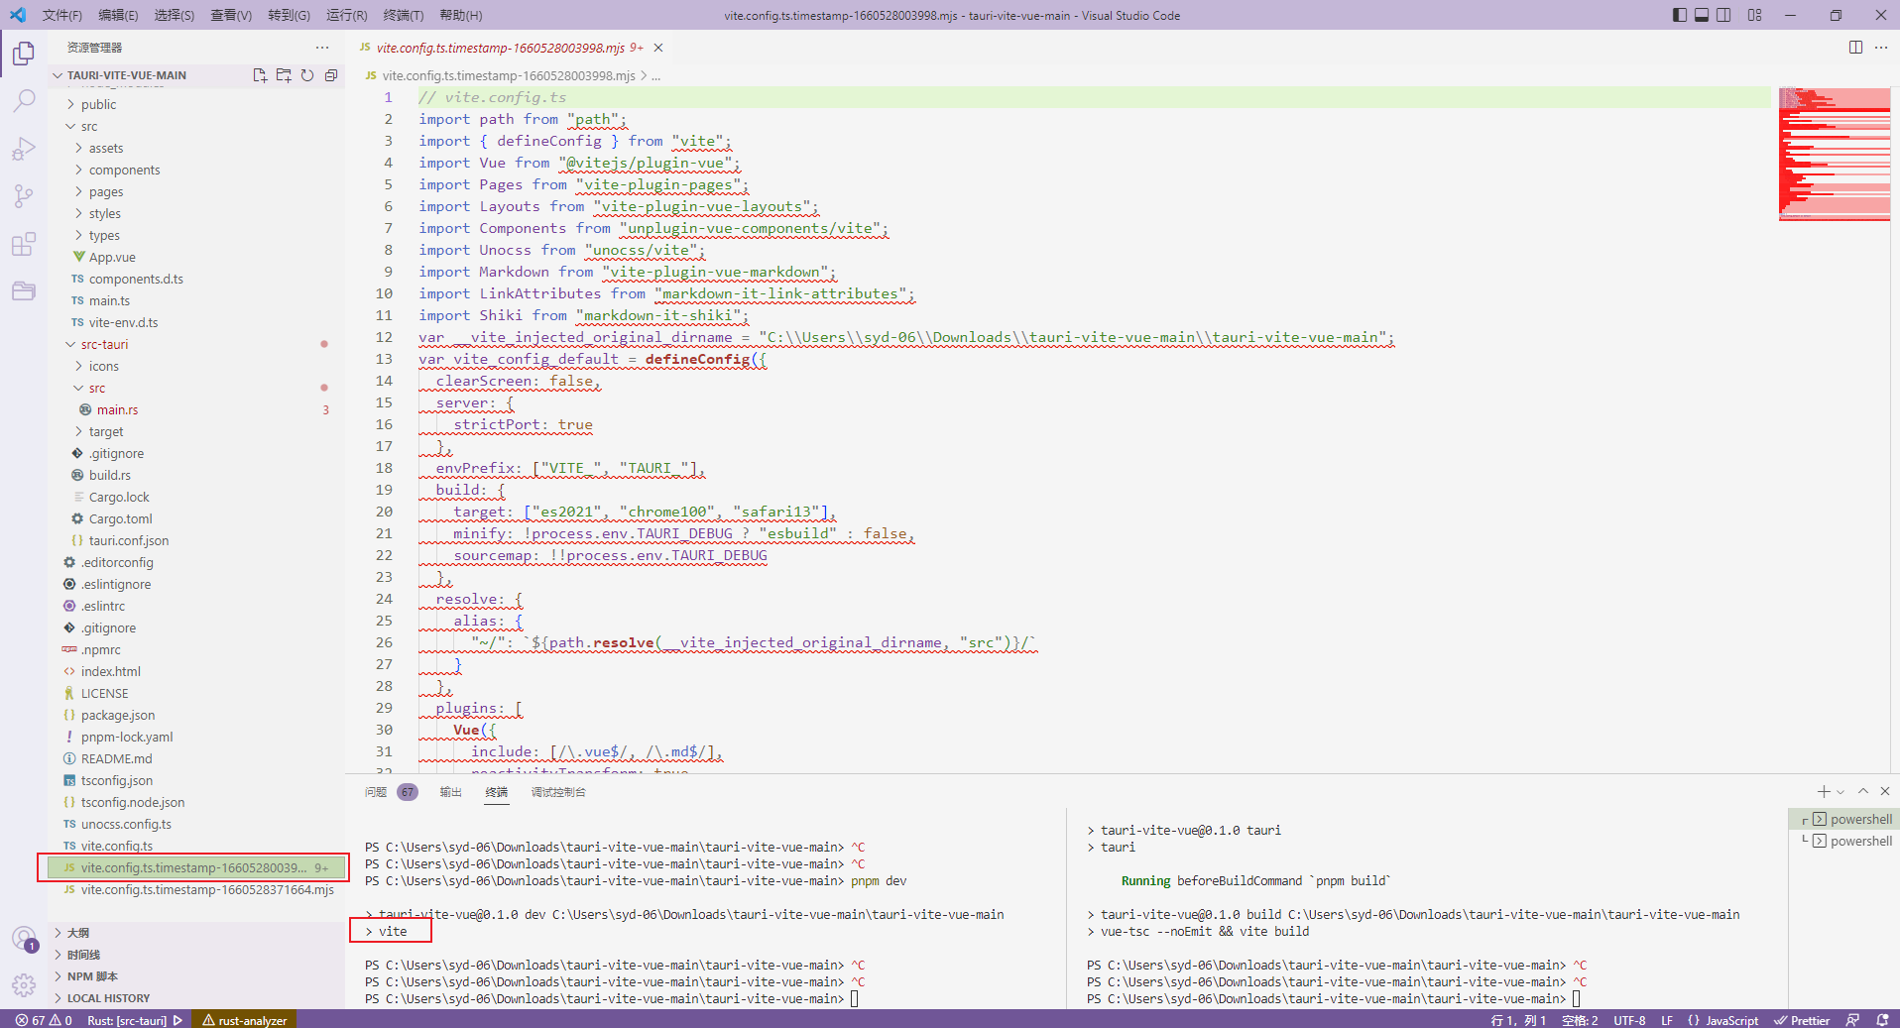Screen dimensions: 1900x1028
Task: Select the second powershell terminal entry
Action: (1843, 841)
